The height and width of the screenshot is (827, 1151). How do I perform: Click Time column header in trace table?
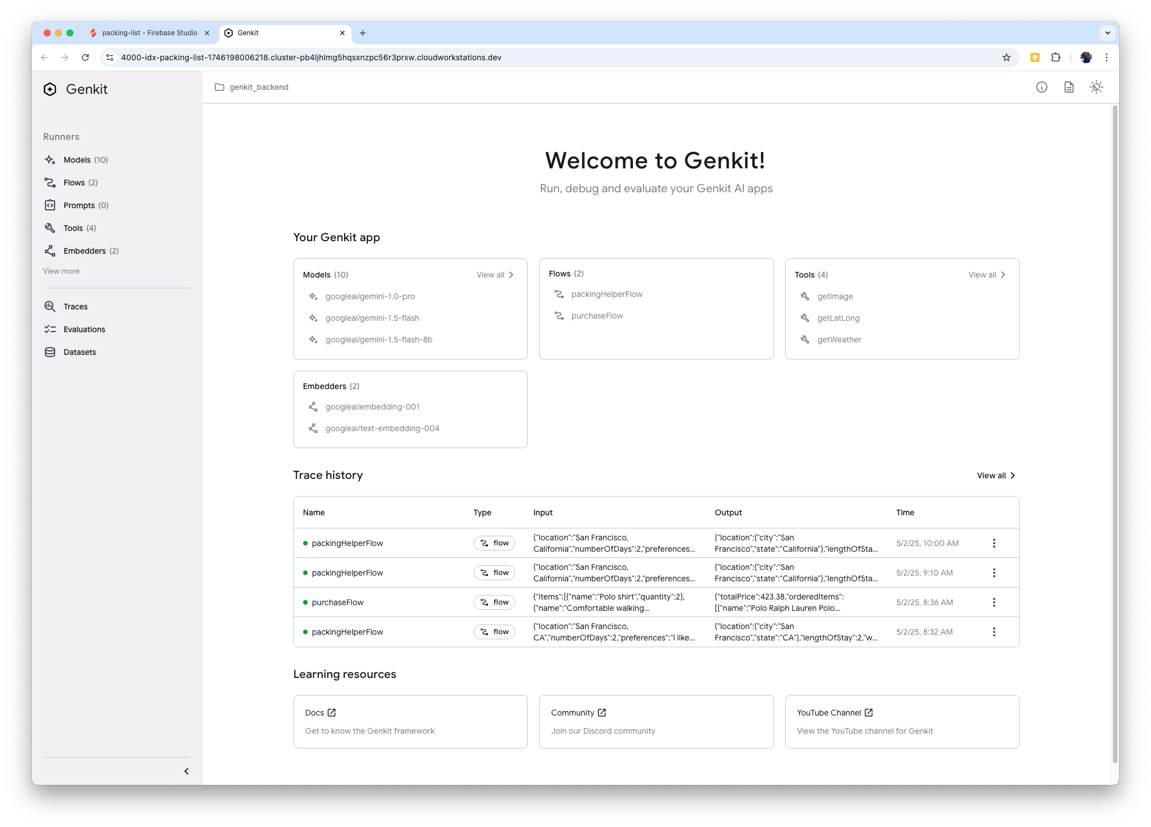[x=905, y=512]
